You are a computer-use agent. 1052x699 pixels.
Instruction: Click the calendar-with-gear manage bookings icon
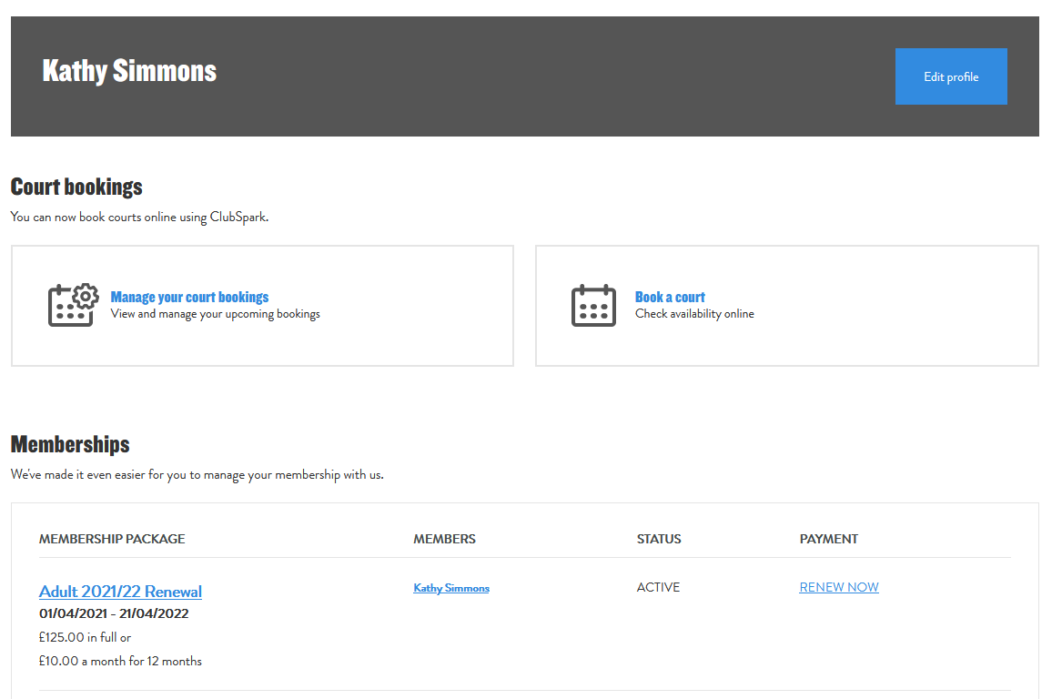click(x=73, y=305)
